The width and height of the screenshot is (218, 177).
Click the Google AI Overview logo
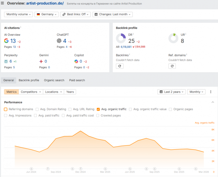(x=6, y=41)
